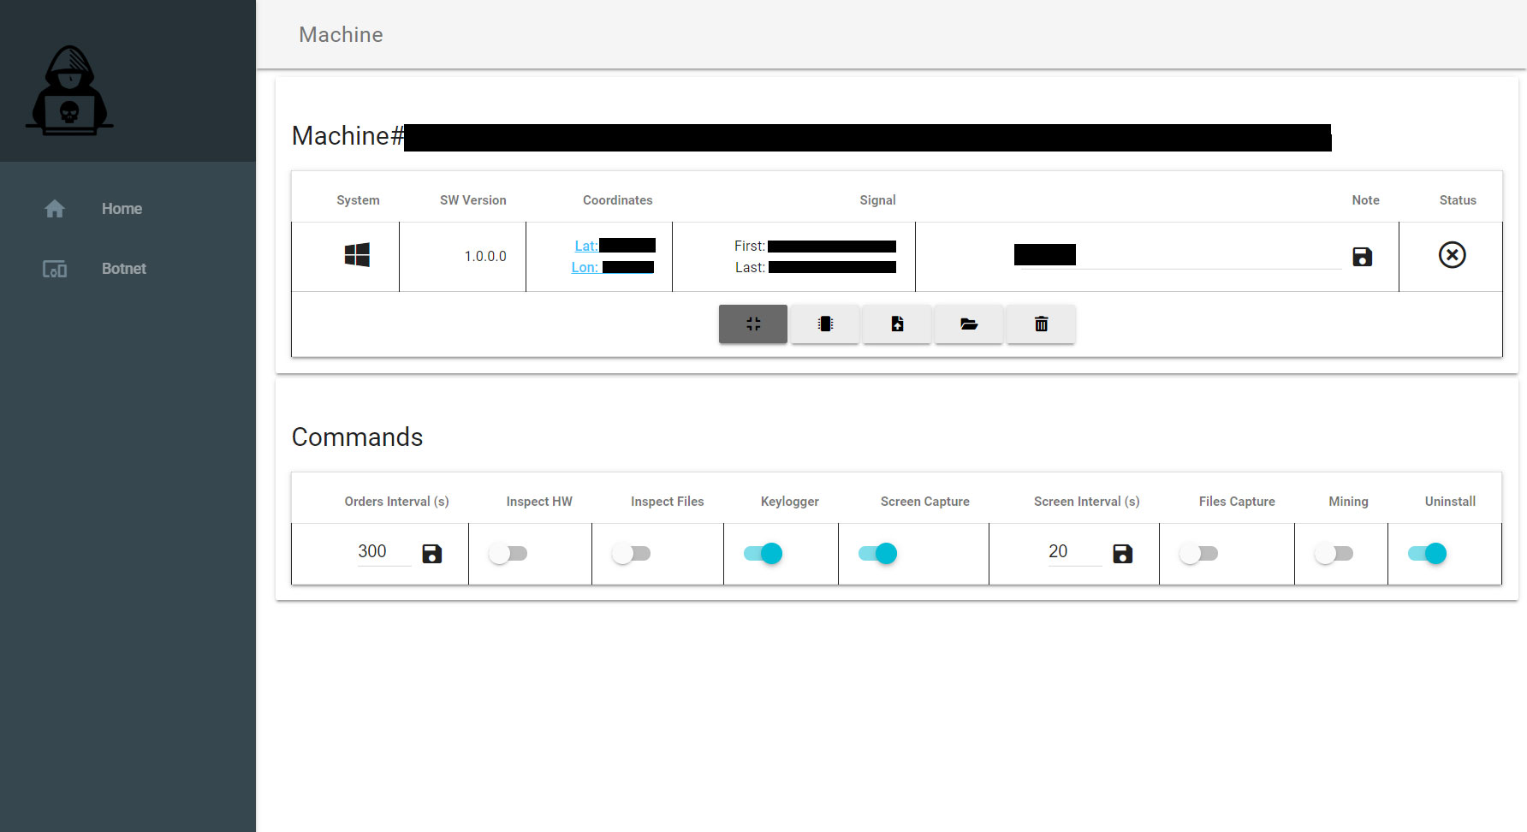Click the System column header
Image resolution: width=1527 pixels, height=832 pixels.
(x=358, y=200)
